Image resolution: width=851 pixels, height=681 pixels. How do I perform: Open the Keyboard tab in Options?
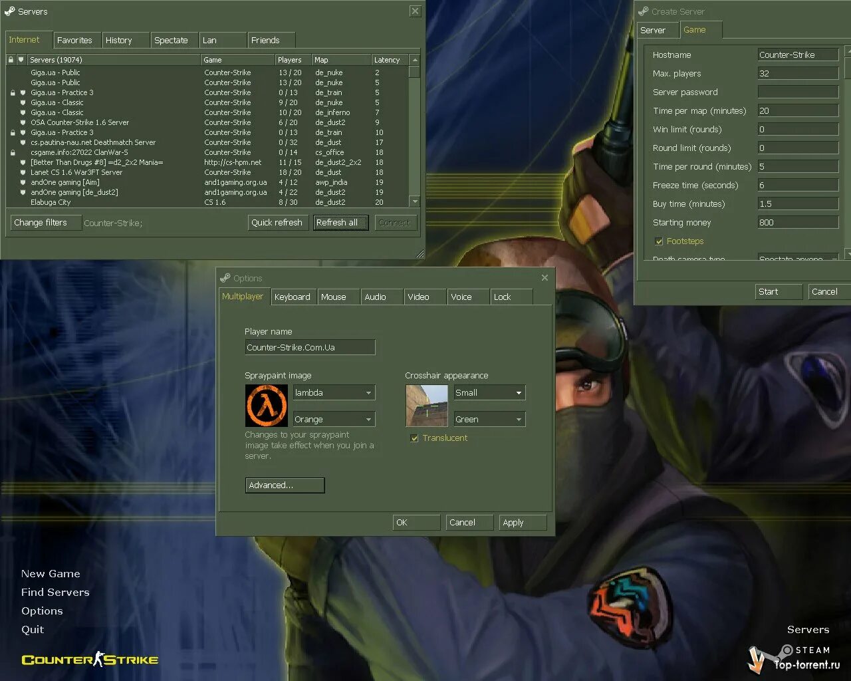tap(293, 297)
